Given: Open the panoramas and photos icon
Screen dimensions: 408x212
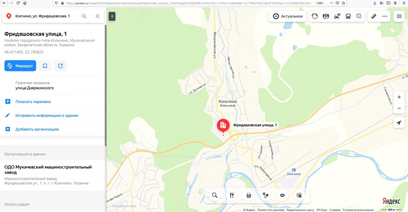Looking at the screenshot, I should pyautogui.click(x=326, y=16).
